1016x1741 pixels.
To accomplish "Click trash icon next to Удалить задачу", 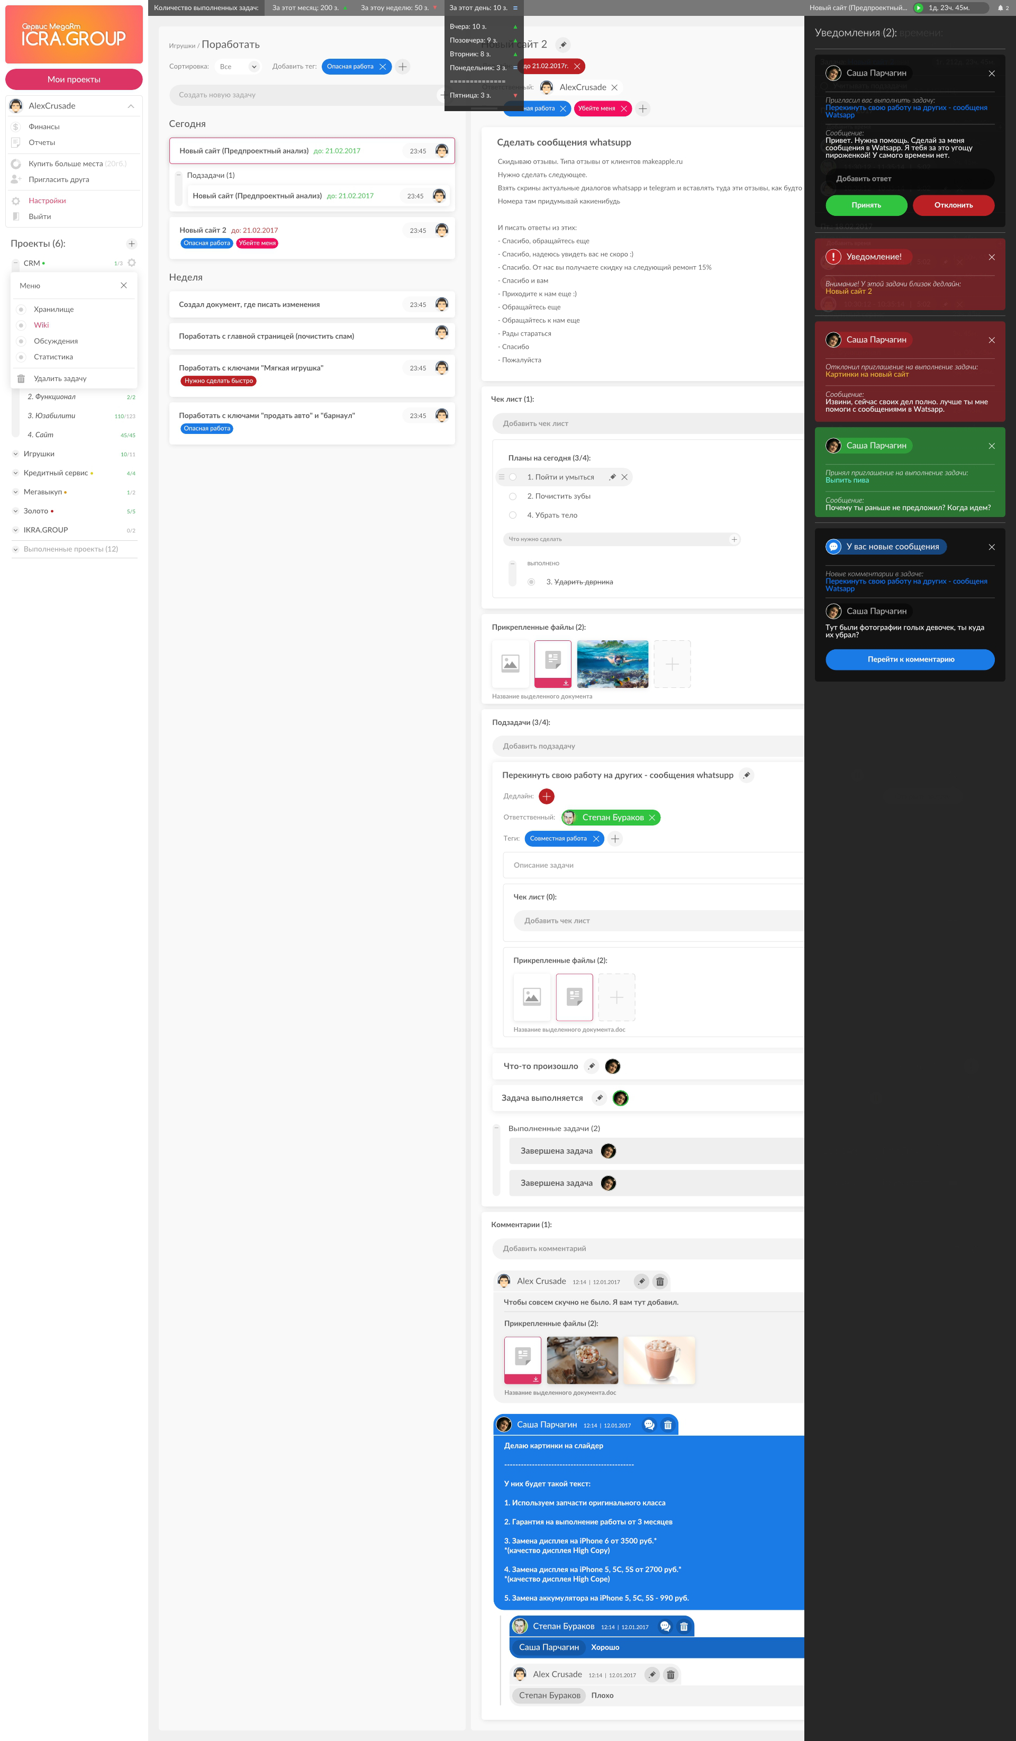I will pyautogui.click(x=21, y=378).
